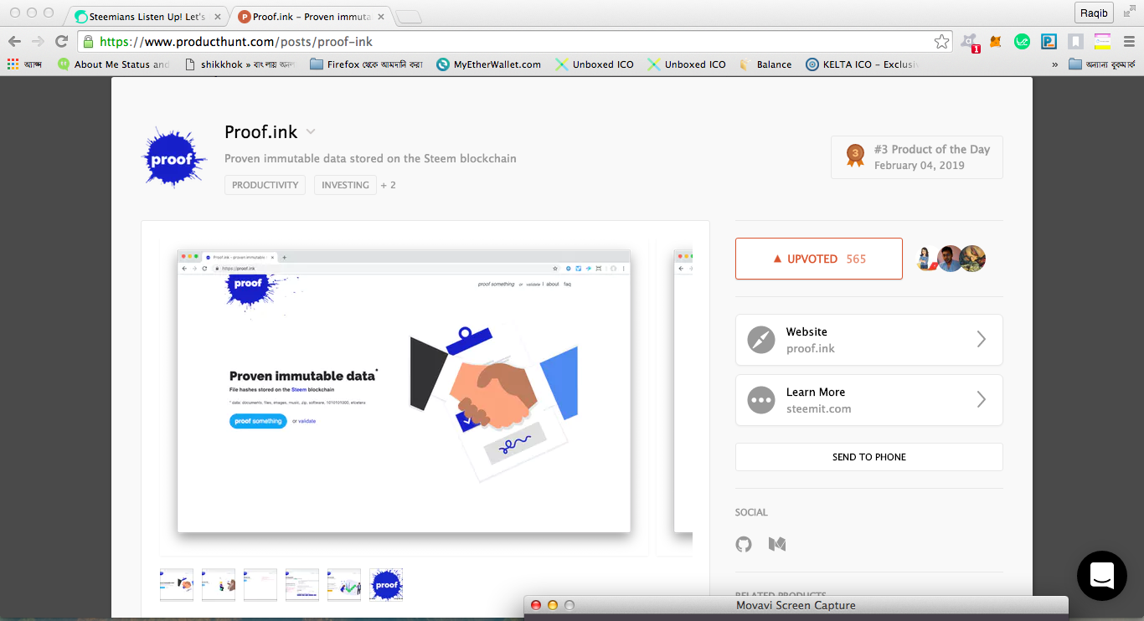Switch to the Steemians Listen Up tab
Image resolution: width=1144 pixels, height=621 pixels.
point(142,15)
